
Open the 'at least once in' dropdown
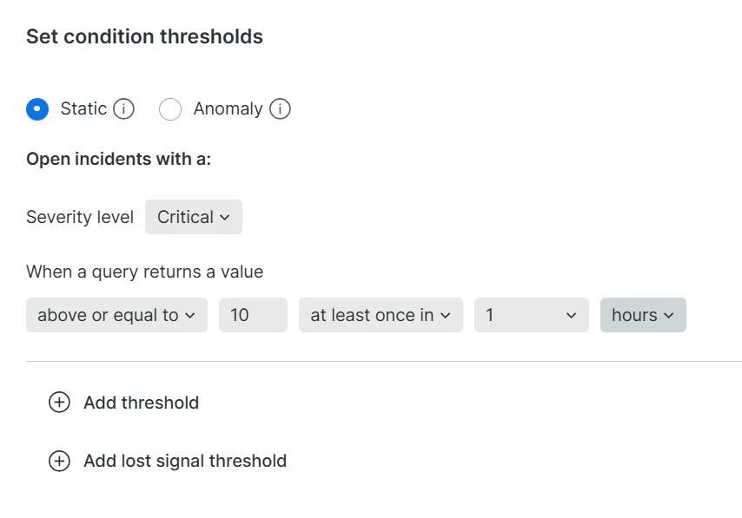pyautogui.click(x=381, y=315)
